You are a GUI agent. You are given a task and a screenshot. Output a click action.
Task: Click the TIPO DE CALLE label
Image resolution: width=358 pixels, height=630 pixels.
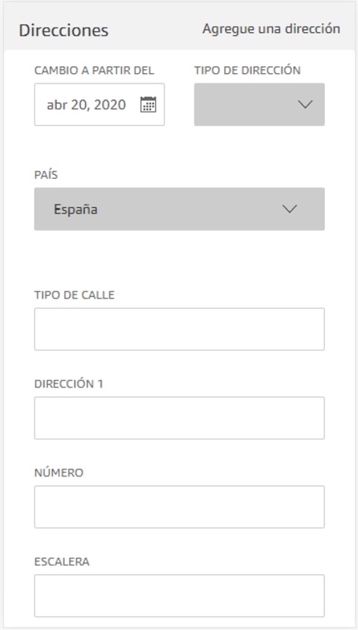tap(74, 295)
